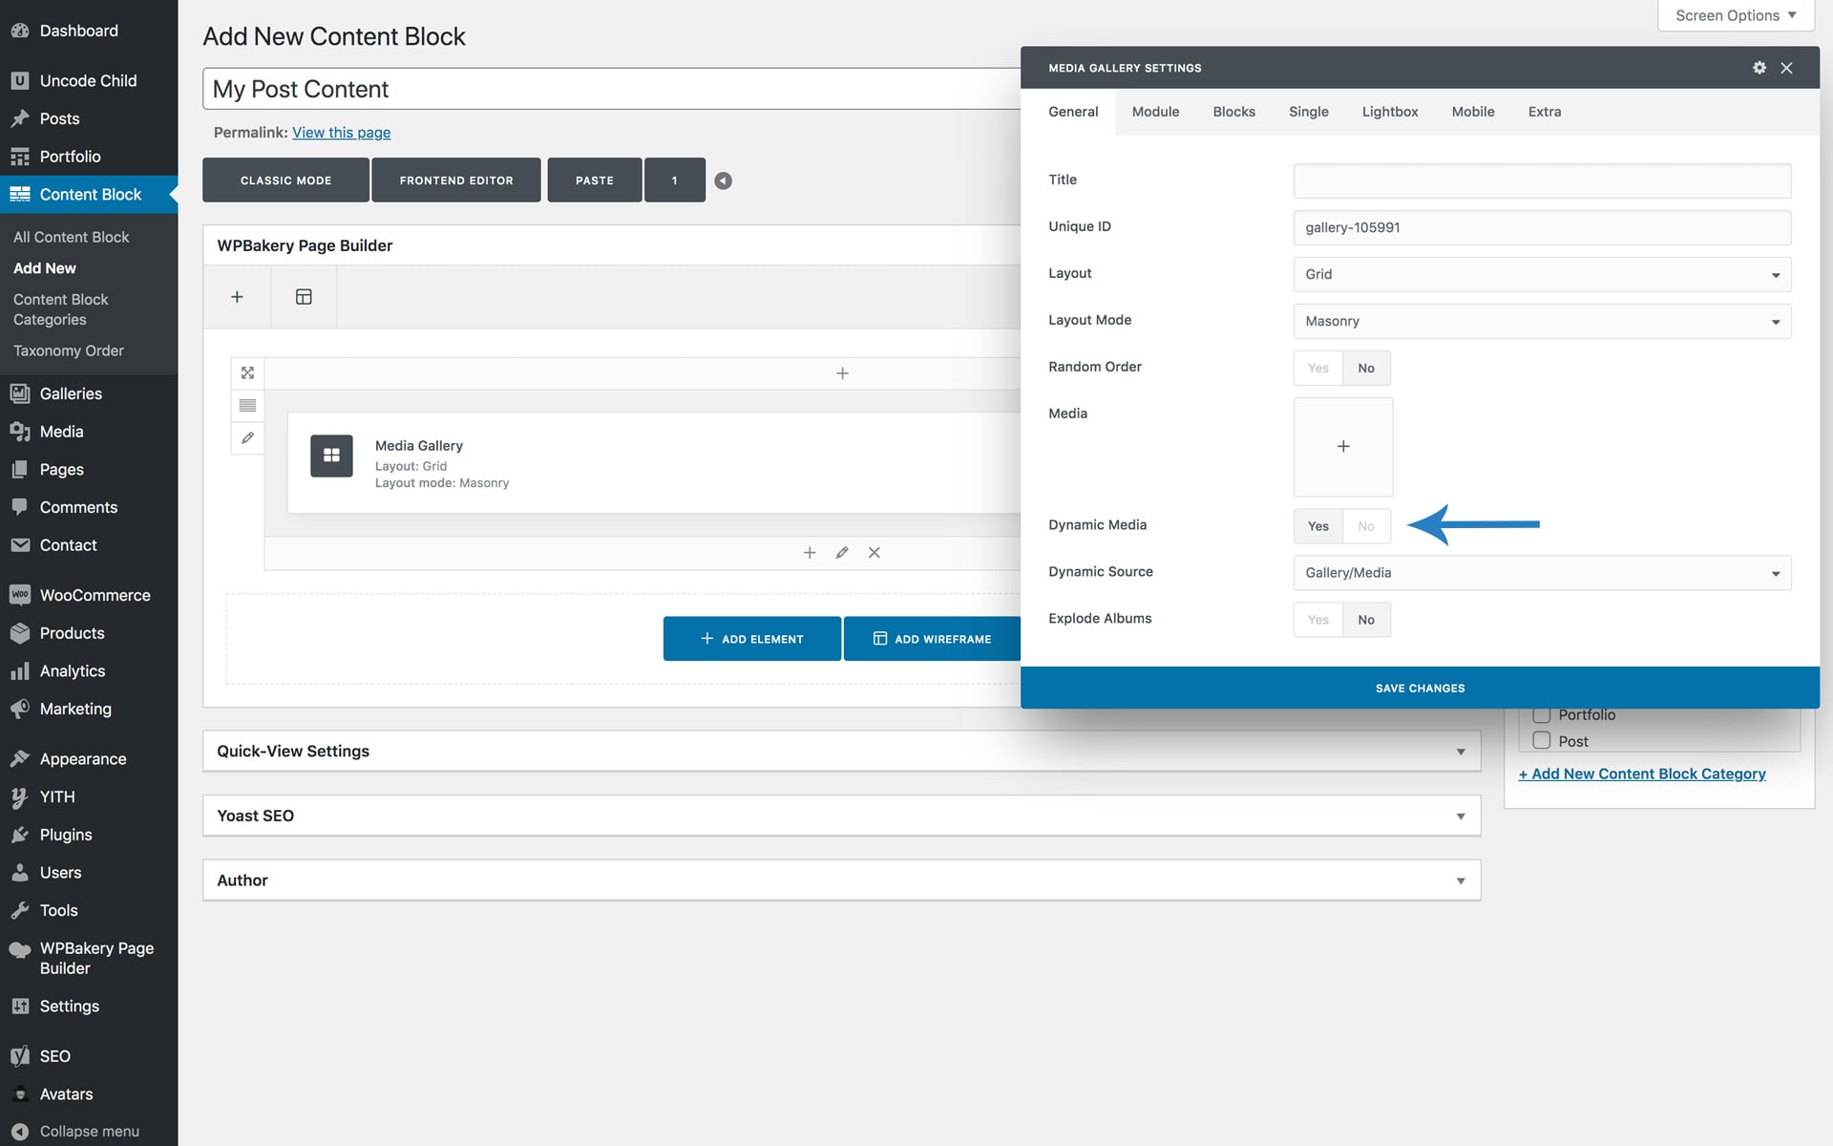Click the gear icon in Media Gallery Settings header
Screen dimensions: 1833x1146
pos(1759,68)
